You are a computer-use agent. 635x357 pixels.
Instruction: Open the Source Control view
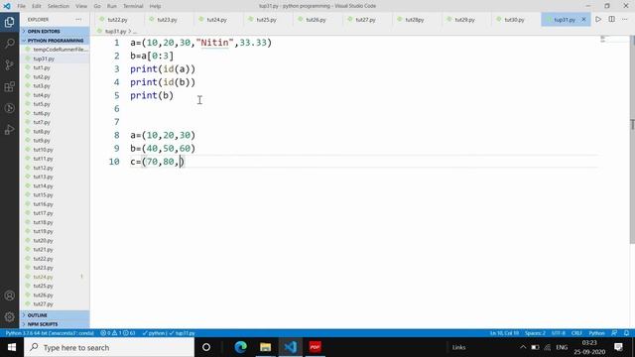point(9,64)
